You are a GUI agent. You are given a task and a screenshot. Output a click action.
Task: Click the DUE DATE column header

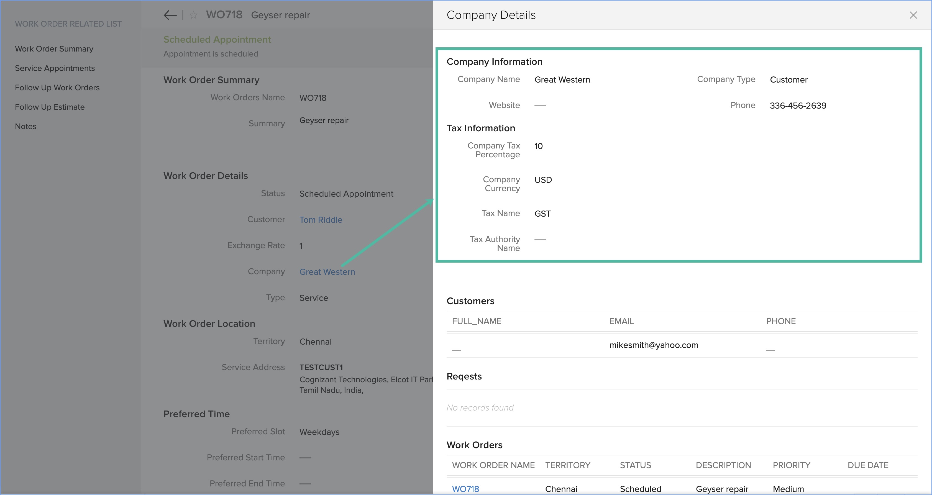click(x=868, y=465)
